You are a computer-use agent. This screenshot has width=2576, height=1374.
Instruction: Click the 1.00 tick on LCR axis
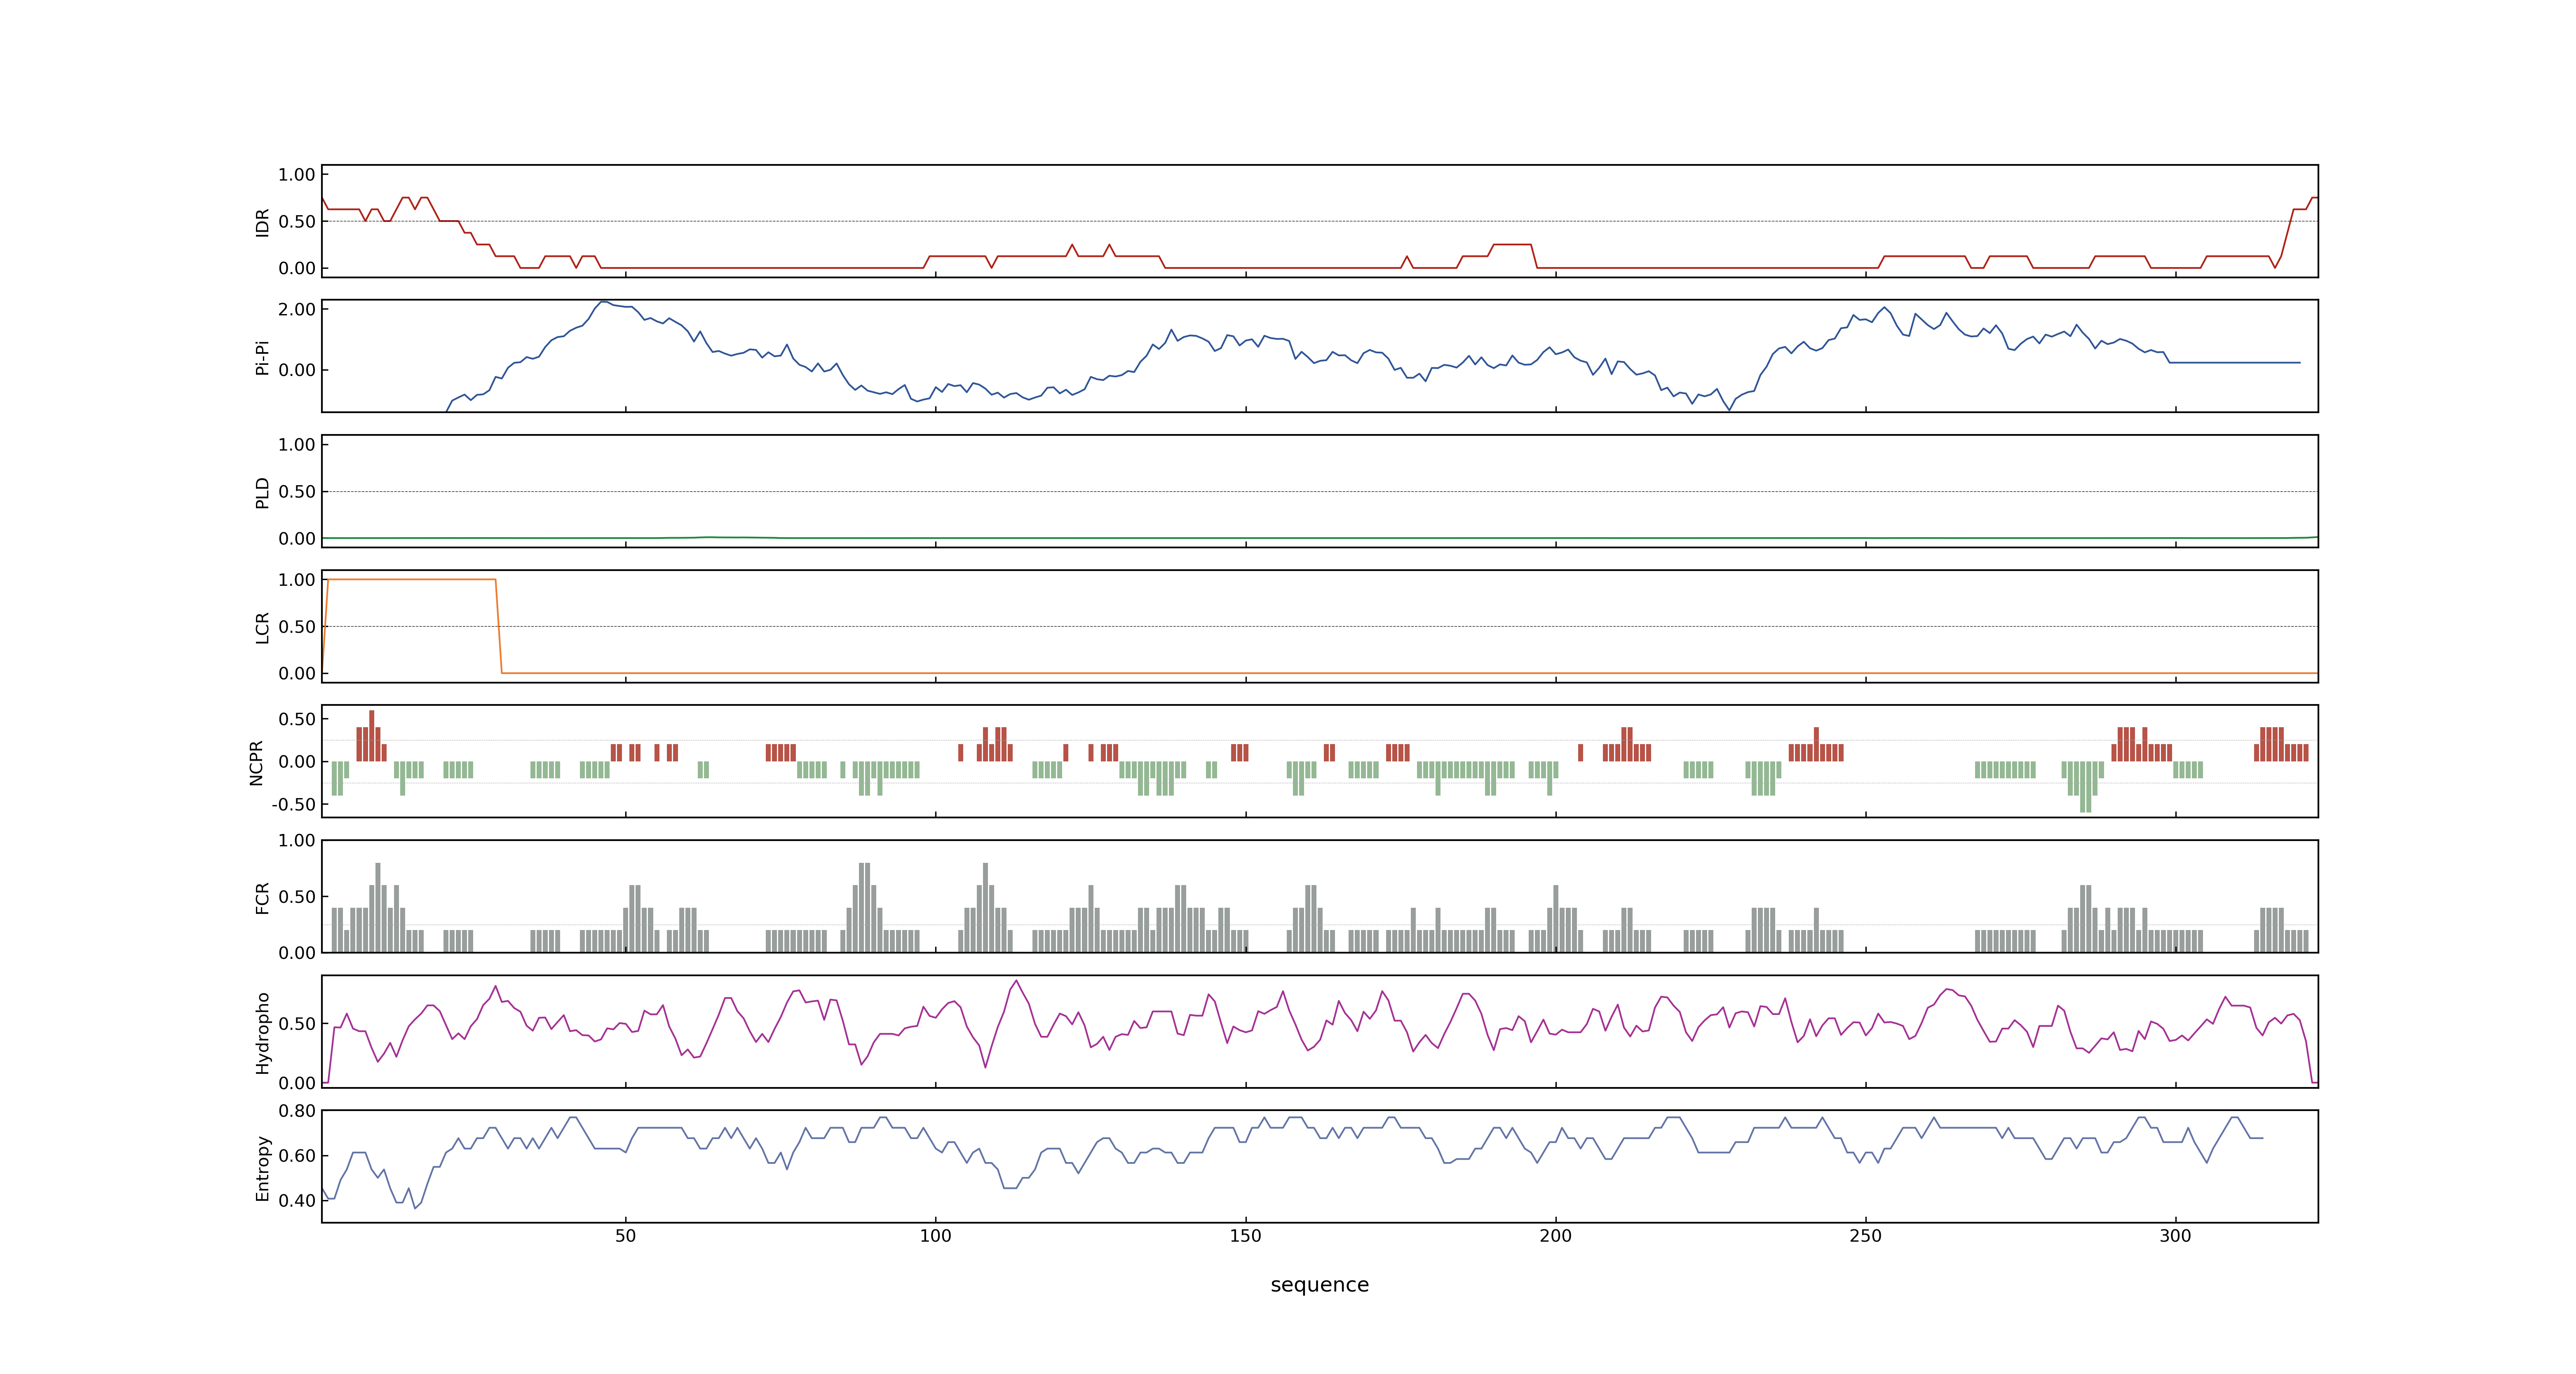coord(297,579)
